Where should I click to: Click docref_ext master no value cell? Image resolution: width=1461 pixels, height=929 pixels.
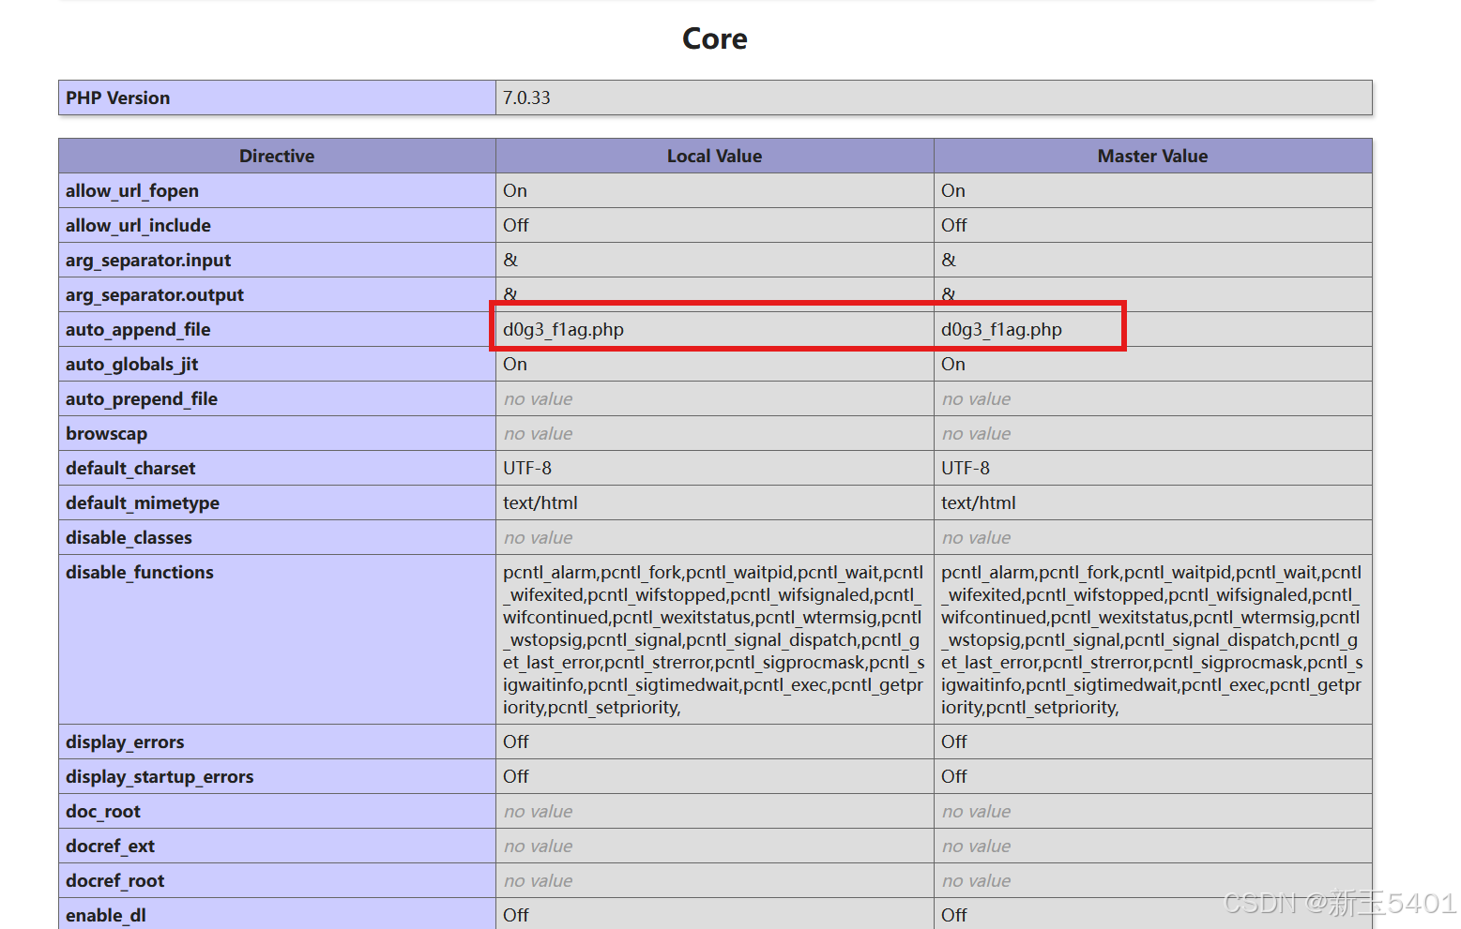tap(1152, 846)
